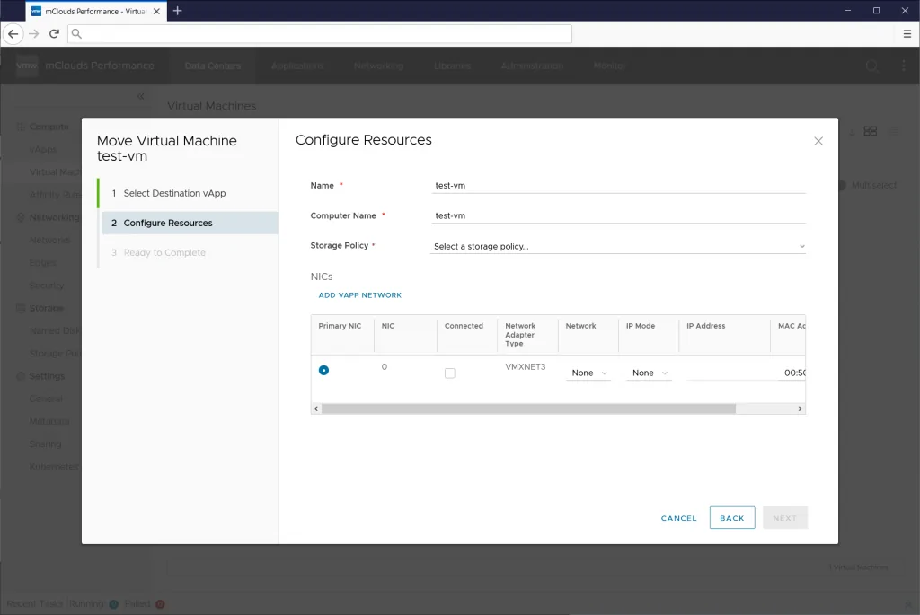Viewport: 920px width, 615px height.
Task: Click the Back button
Action: point(731,518)
